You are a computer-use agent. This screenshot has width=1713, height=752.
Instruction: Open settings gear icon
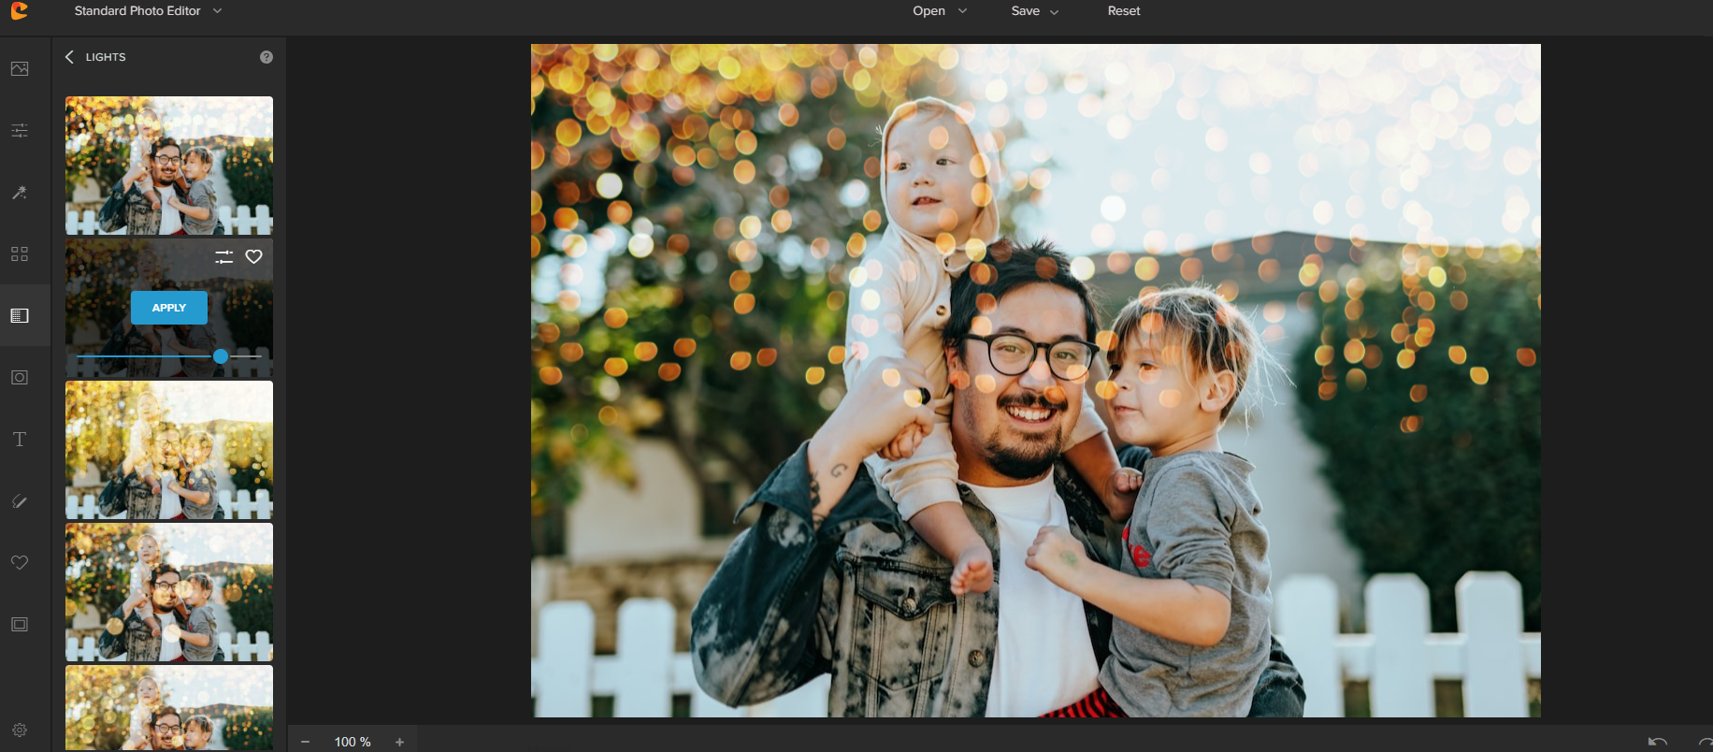point(20,730)
